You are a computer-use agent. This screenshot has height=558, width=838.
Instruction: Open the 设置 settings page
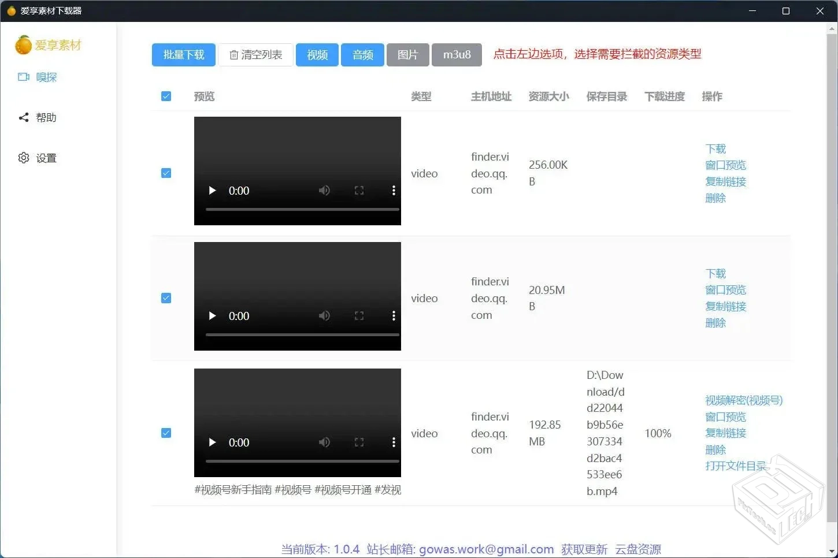pos(46,157)
